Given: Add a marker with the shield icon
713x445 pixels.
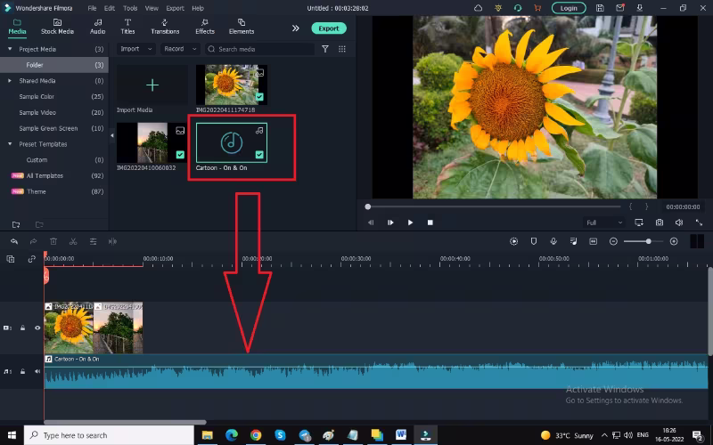Looking at the screenshot, I should pyautogui.click(x=534, y=241).
